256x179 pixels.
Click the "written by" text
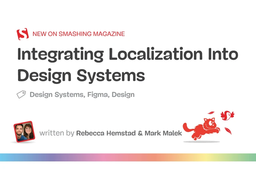(x=57, y=133)
